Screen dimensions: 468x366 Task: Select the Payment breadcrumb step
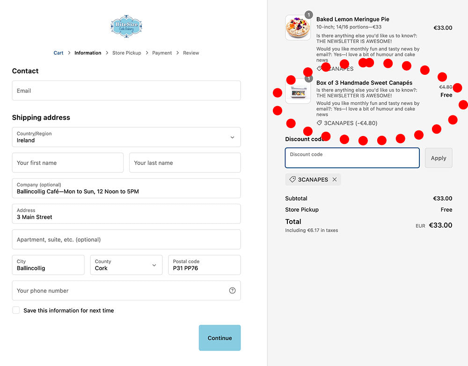162,53
